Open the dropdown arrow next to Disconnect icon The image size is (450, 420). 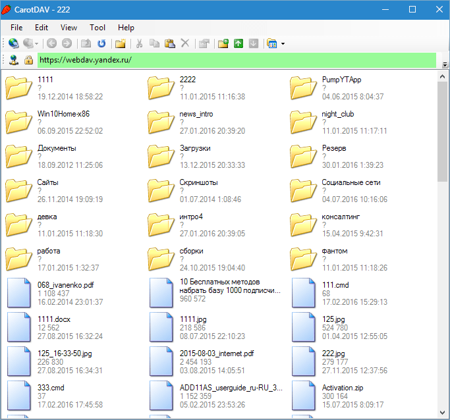(x=37, y=44)
